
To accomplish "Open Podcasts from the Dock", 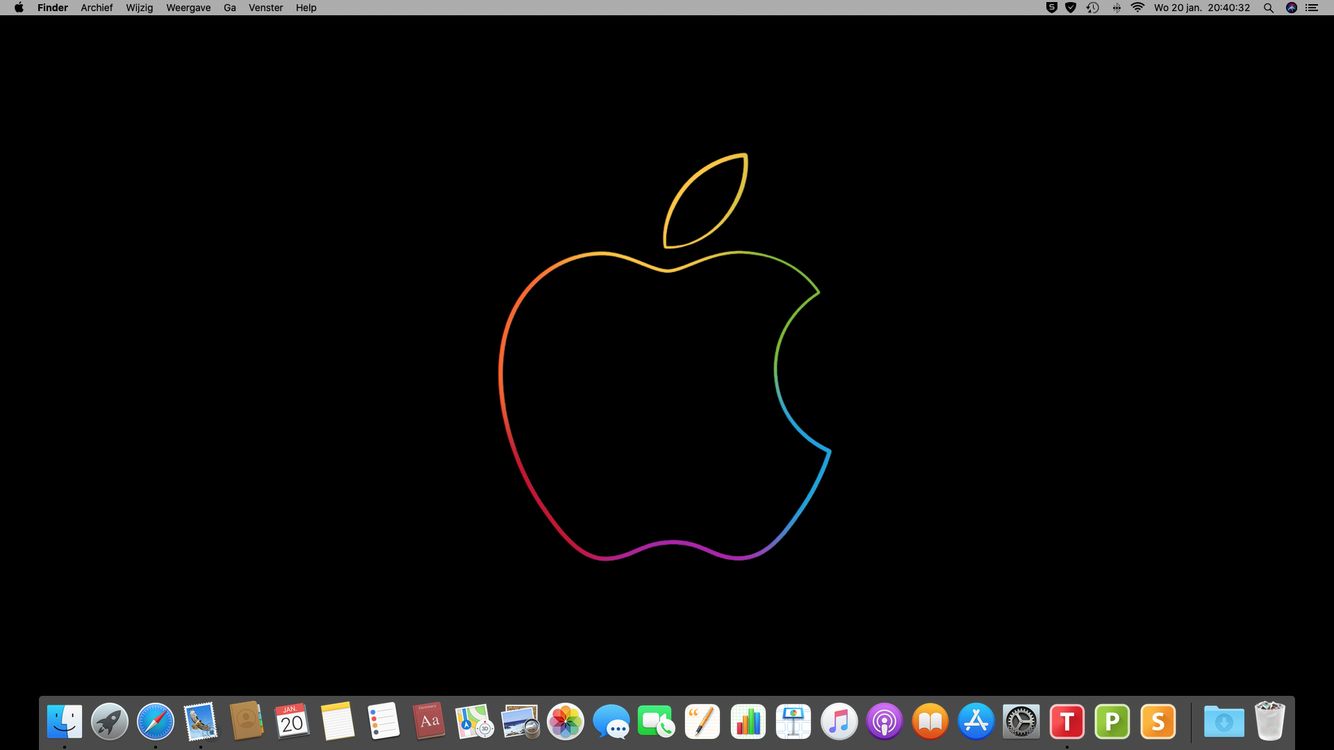I will point(884,722).
